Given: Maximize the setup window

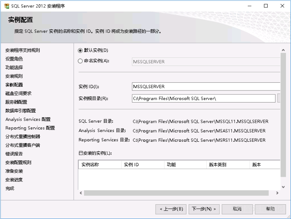Looking at the screenshot, I should tap(266, 6).
